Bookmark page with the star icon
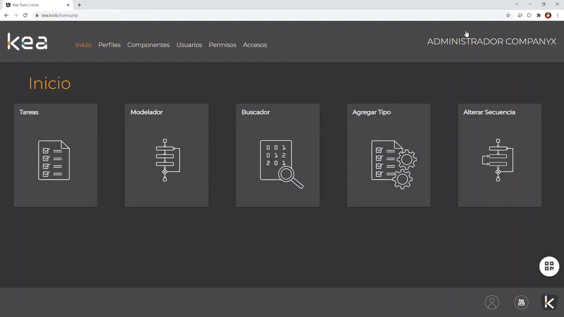The height and width of the screenshot is (317, 564). [x=508, y=15]
